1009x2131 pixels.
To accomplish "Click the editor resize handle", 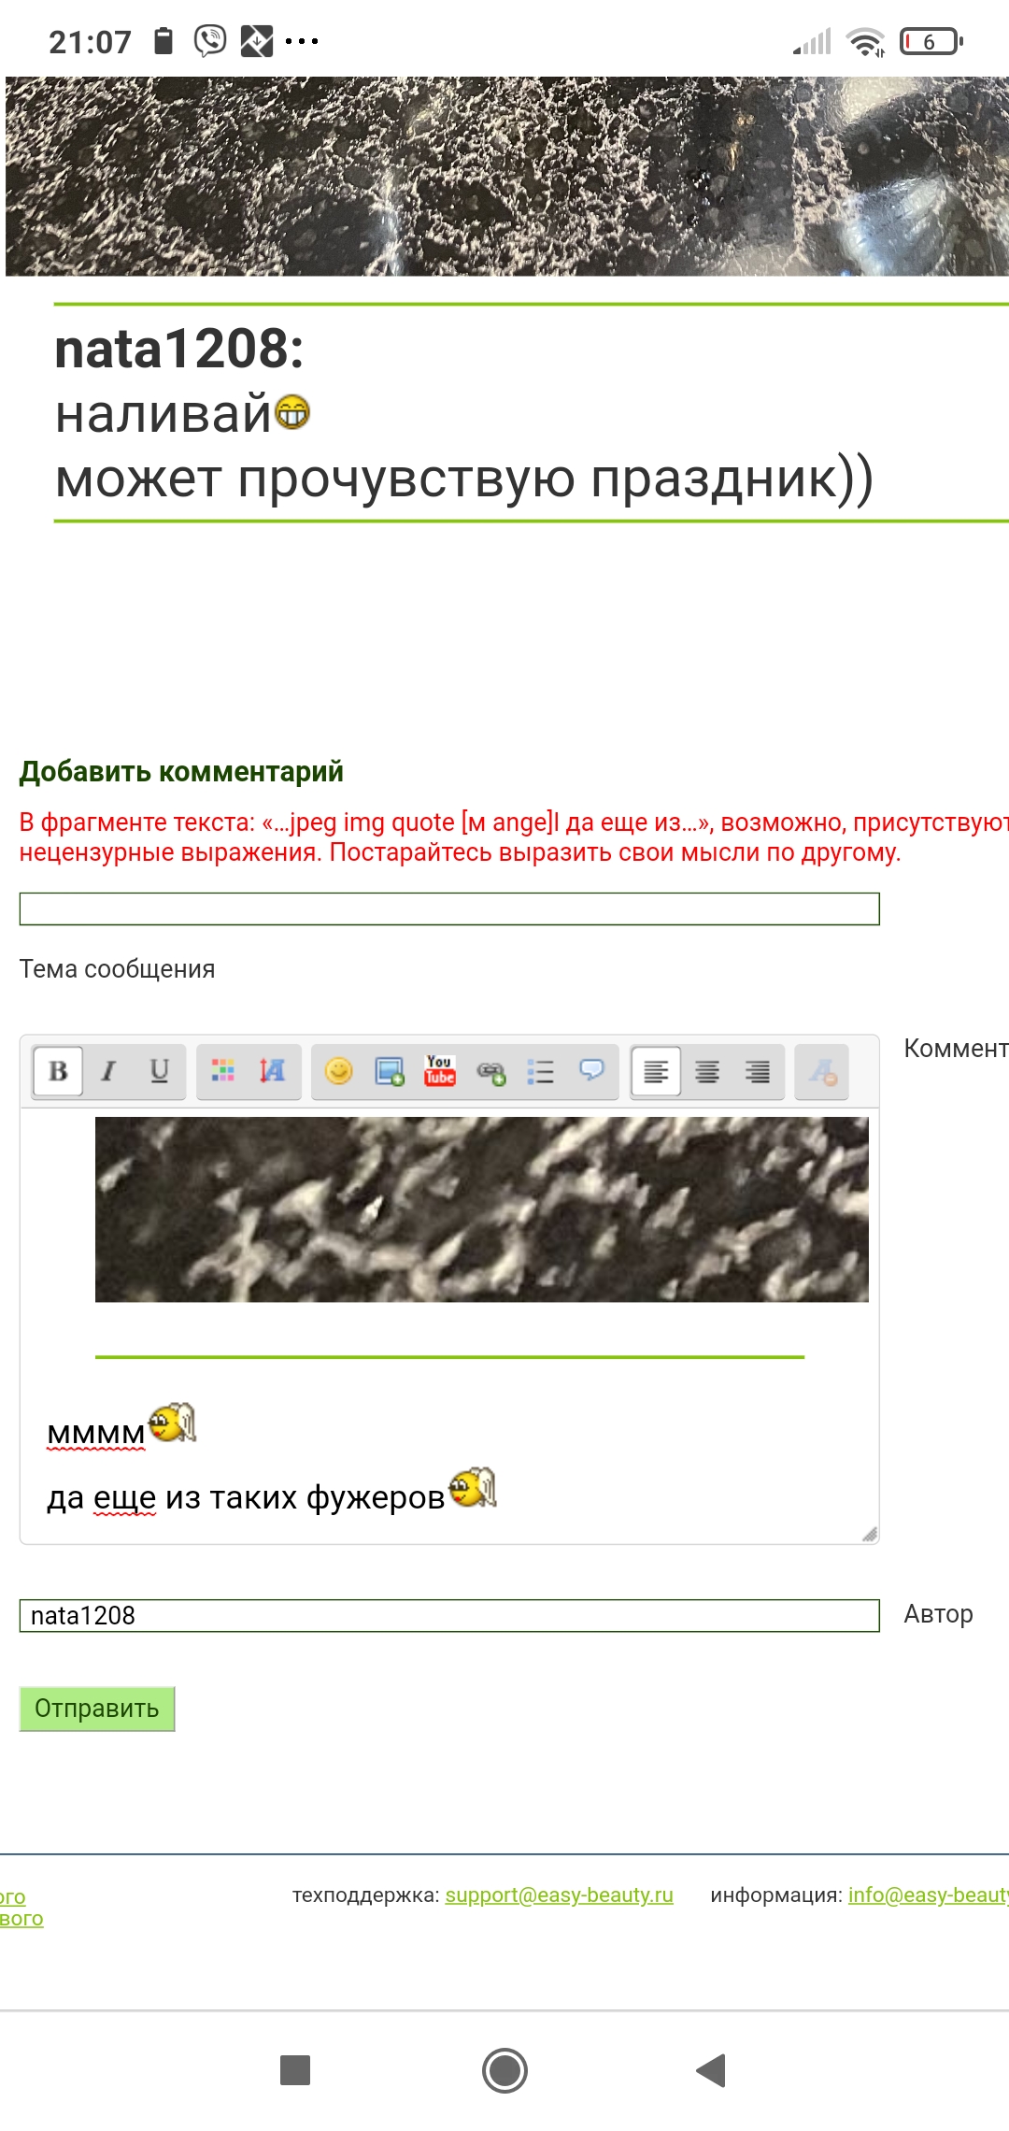I will [869, 1534].
